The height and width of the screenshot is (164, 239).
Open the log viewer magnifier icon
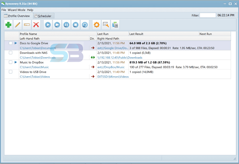106,25
